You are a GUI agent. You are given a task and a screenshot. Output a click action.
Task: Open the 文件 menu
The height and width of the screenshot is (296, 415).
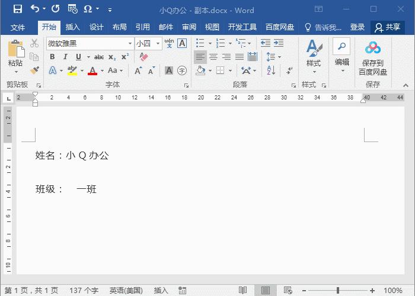point(18,27)
